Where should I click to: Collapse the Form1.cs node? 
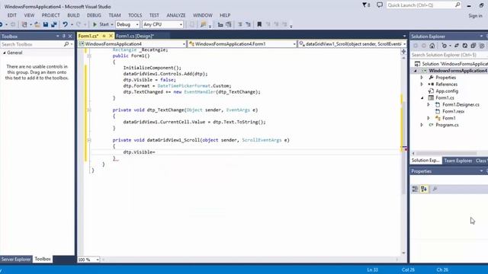click(422, 98)
